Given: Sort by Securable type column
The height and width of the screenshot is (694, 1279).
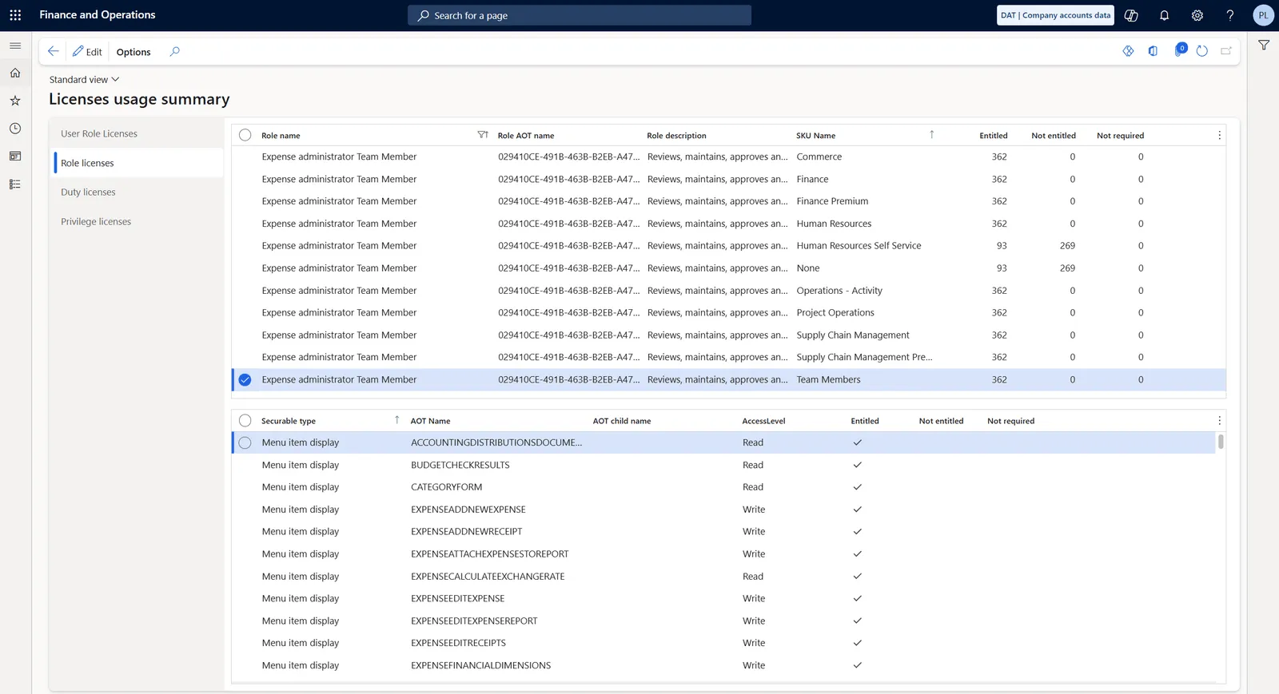Looking at the screenshot, I should pos(289,421).
